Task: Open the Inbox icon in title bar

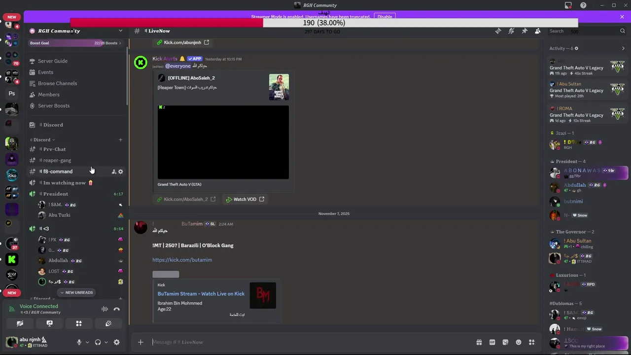Action: click(568, 5)
